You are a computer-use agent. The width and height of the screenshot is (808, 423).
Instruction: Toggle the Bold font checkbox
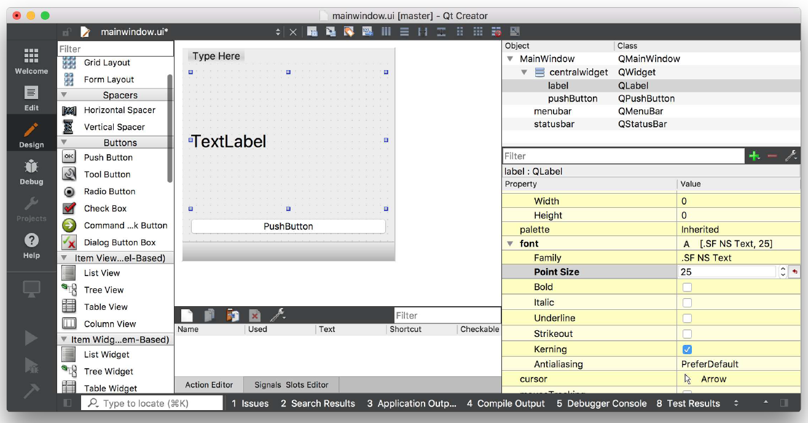pos(687,287)
